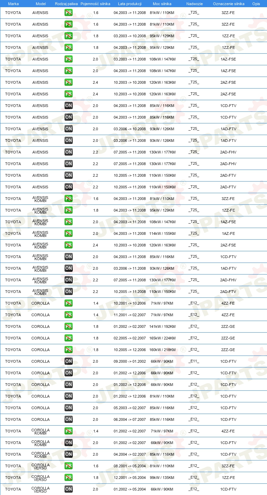Click diesel ON icon in Corolla Verso 2.0 row
This screenshot has height=495, width=267.
pyautogui.click(x=69, y=489)
